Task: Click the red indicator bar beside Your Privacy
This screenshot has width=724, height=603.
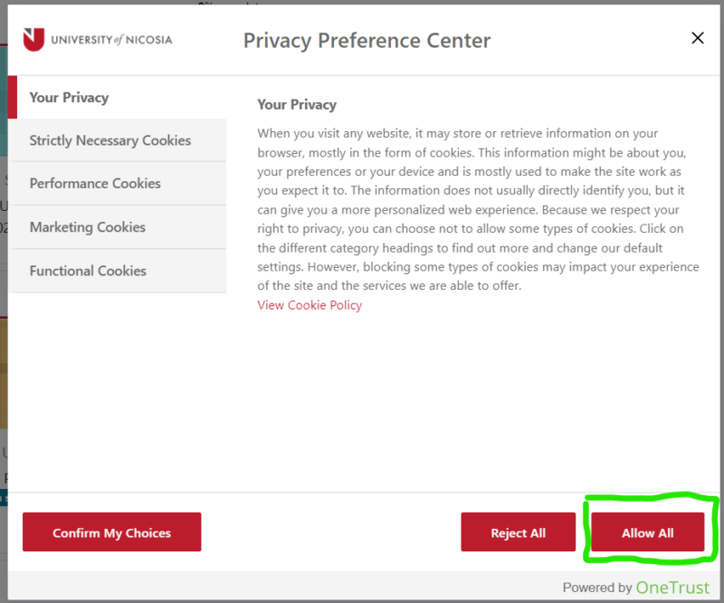Action: [x=13, y=97]
